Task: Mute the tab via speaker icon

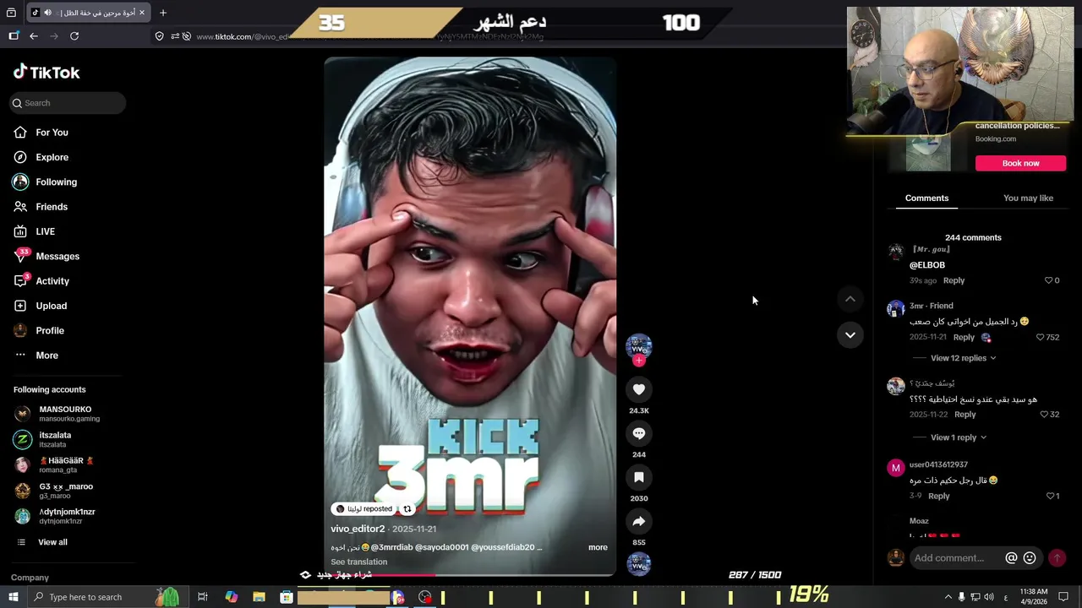Action: 47,13
